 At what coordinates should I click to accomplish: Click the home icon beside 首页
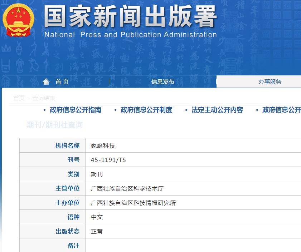46,81
